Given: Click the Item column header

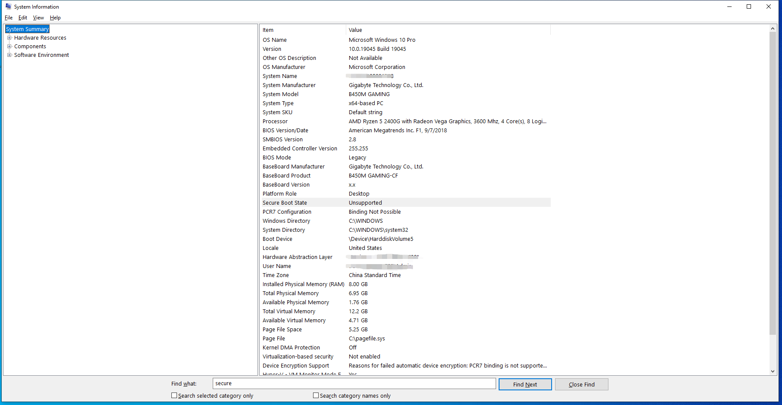Looking at the screenshot, I should (268, 30).
